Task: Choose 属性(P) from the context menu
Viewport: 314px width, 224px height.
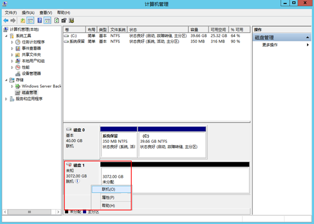Action: click(108, 197)
